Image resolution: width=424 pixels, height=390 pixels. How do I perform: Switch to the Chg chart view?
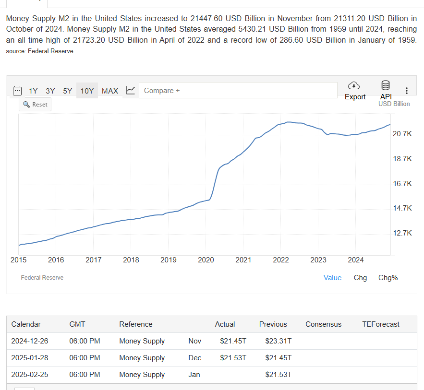coord(360,278)
